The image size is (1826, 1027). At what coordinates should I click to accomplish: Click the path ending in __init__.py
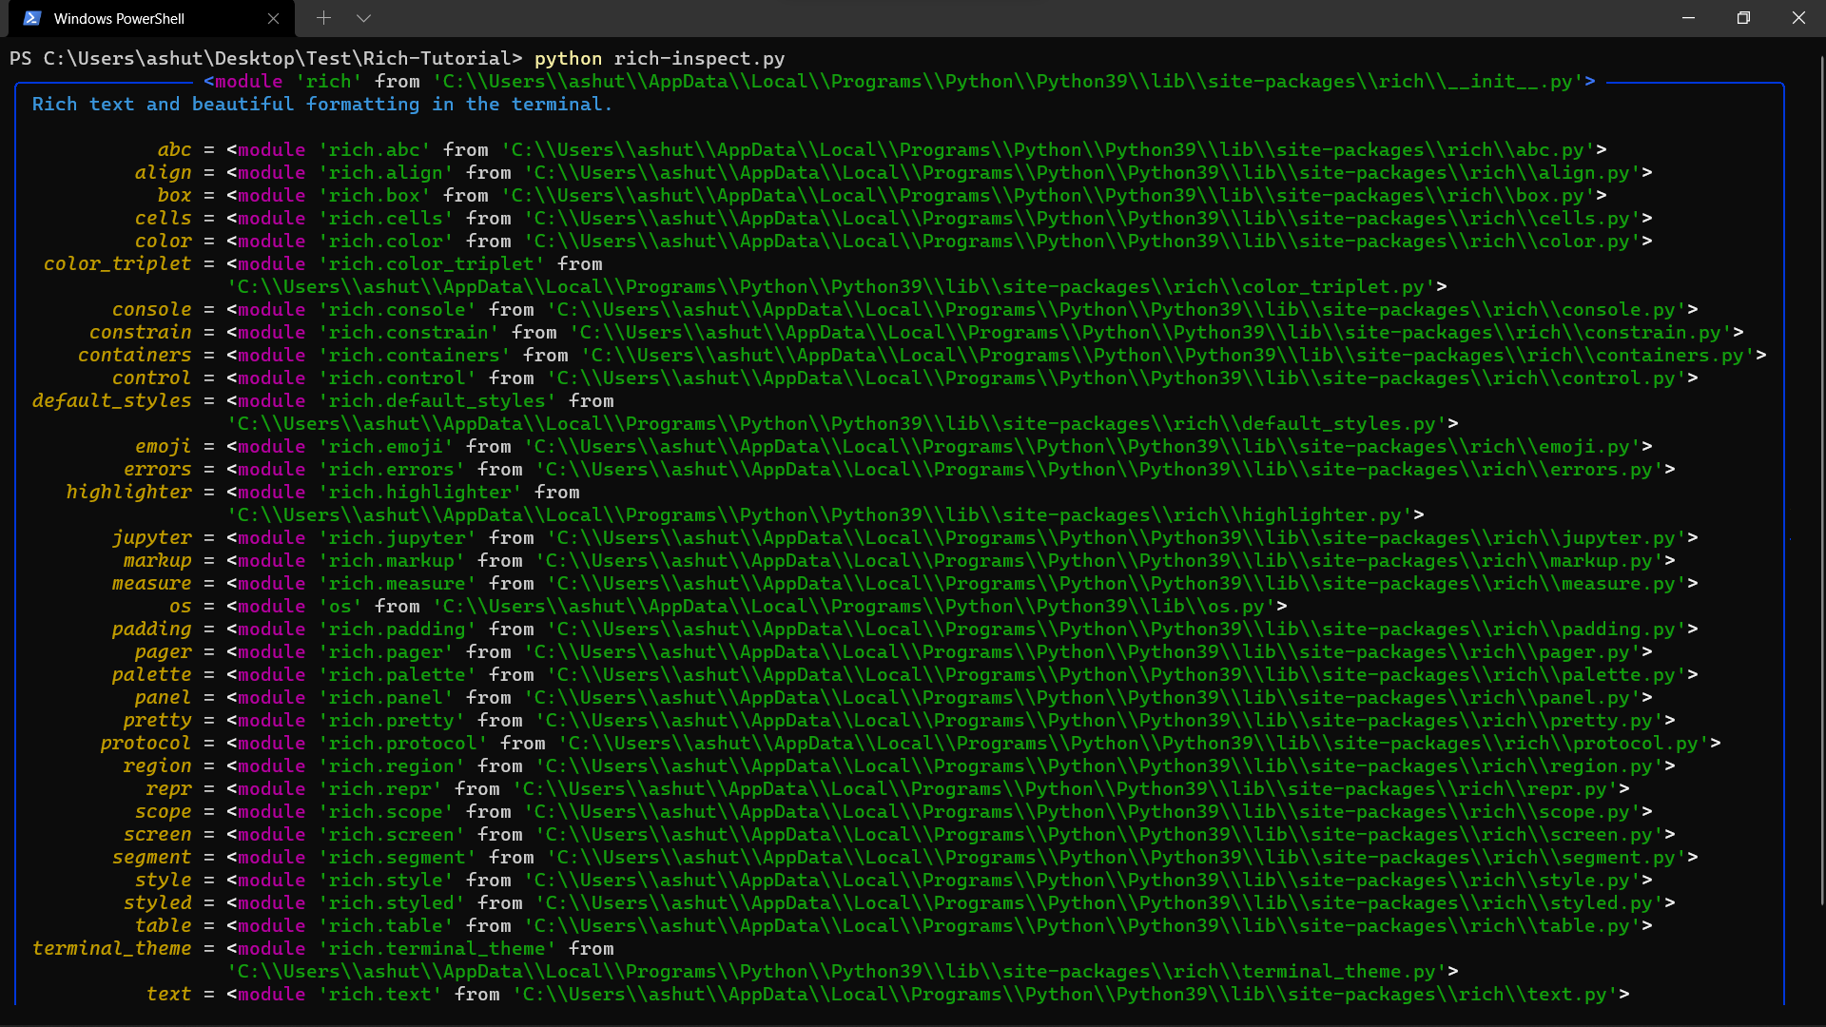[x=1008, y=82]
